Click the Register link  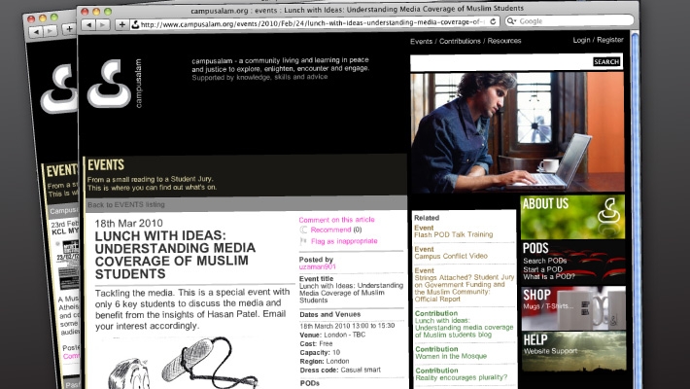(x=610, y=40)
